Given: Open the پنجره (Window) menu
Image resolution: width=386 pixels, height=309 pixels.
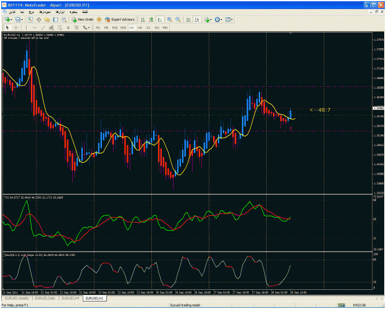Looking at the screenshot, I should (73, 12).
